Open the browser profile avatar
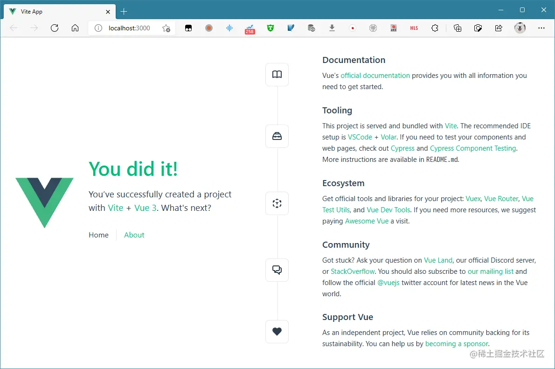The width and height of the screenshot is (555, 369). (520, 28)
